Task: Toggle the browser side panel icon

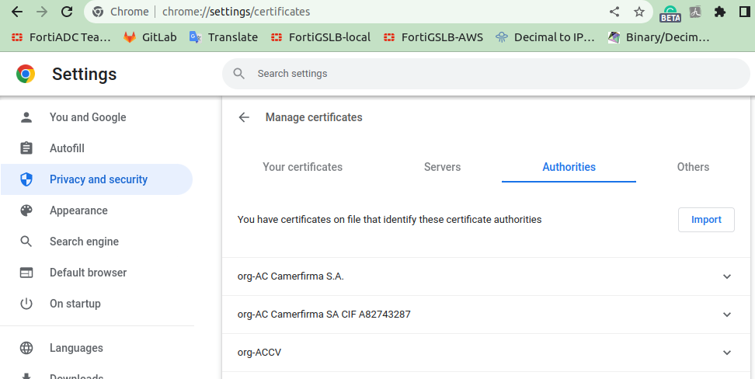Action: click(744, 12)
